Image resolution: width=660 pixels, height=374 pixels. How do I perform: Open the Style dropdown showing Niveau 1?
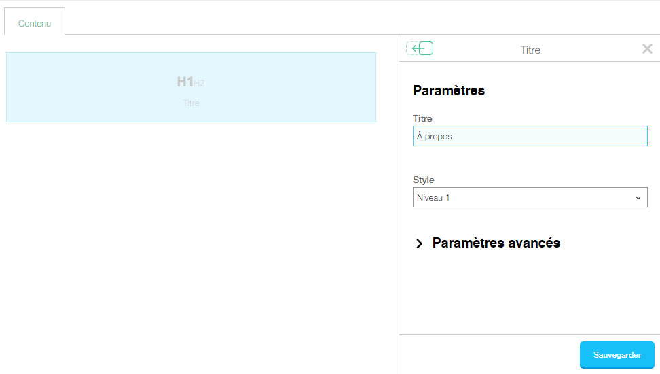pyautogui.click(x=530, y=197)
